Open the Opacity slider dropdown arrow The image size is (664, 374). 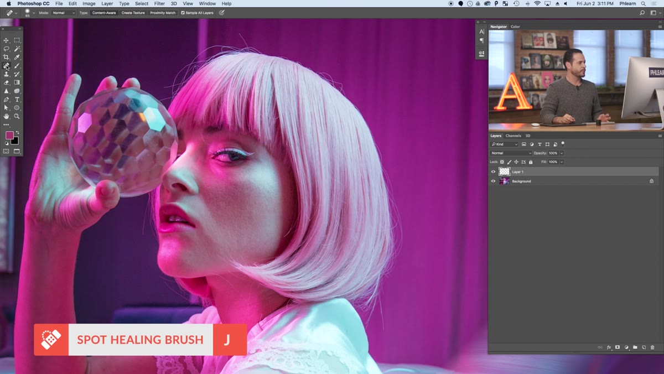[x=562, y=153]
